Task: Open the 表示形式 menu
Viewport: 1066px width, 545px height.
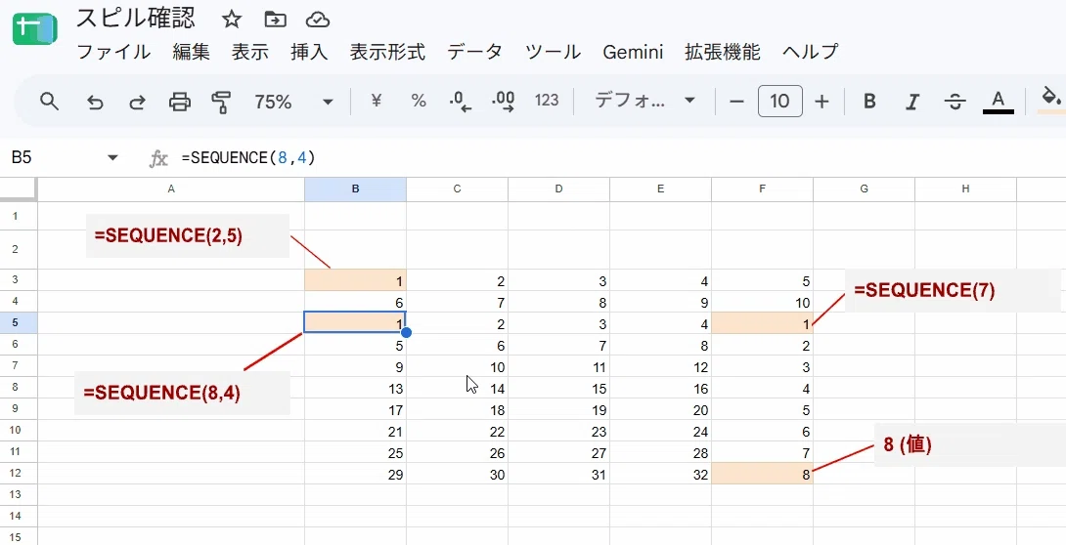Action: point(387,52)
